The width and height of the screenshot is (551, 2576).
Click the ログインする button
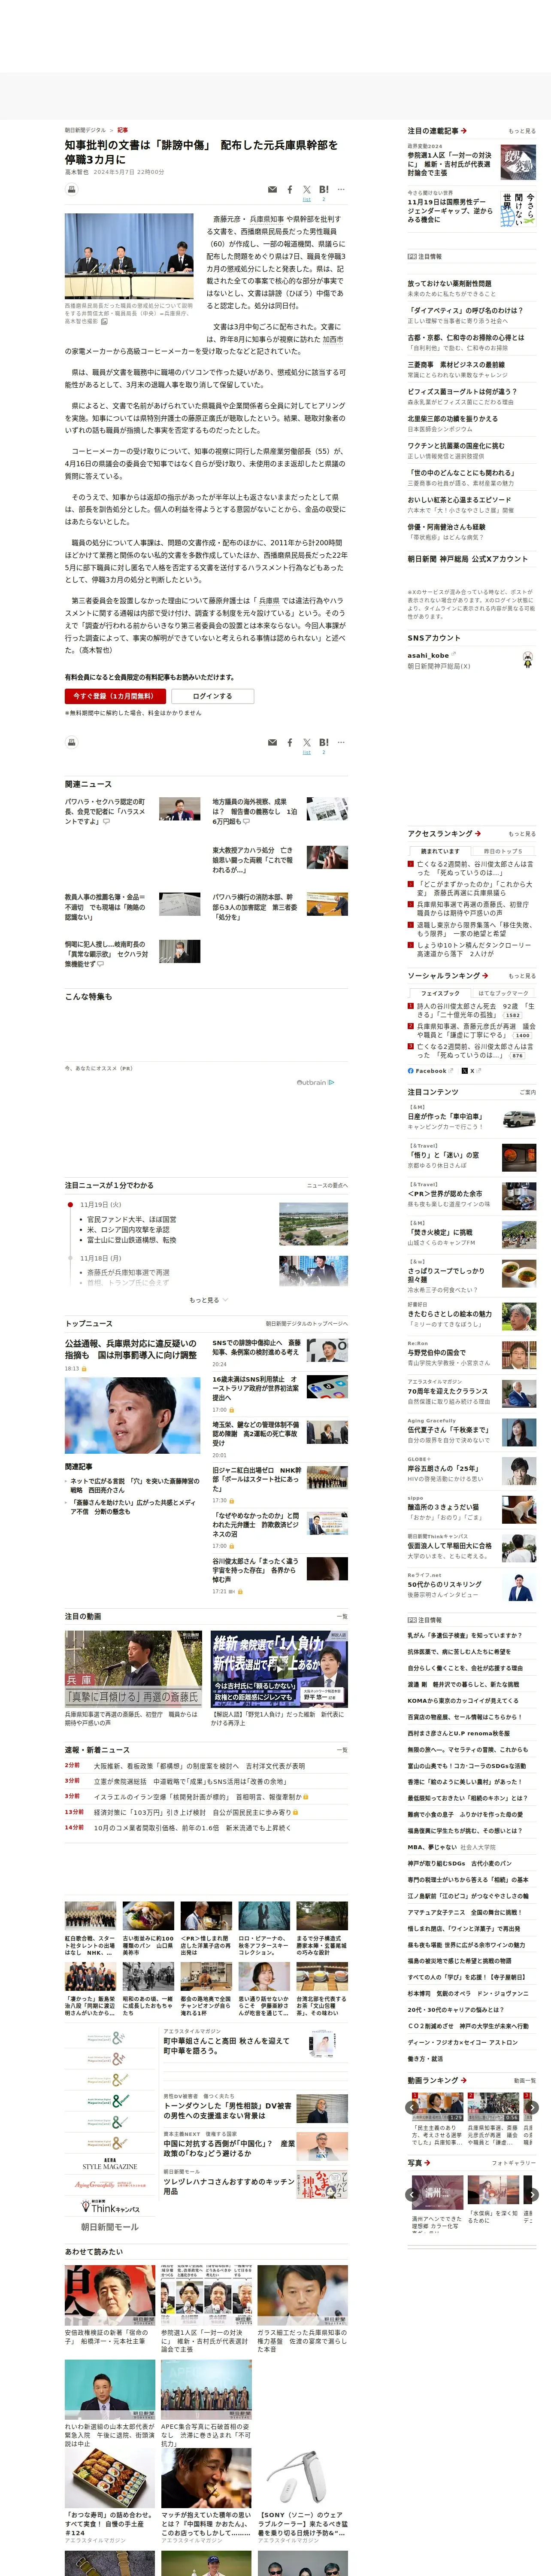212,696
